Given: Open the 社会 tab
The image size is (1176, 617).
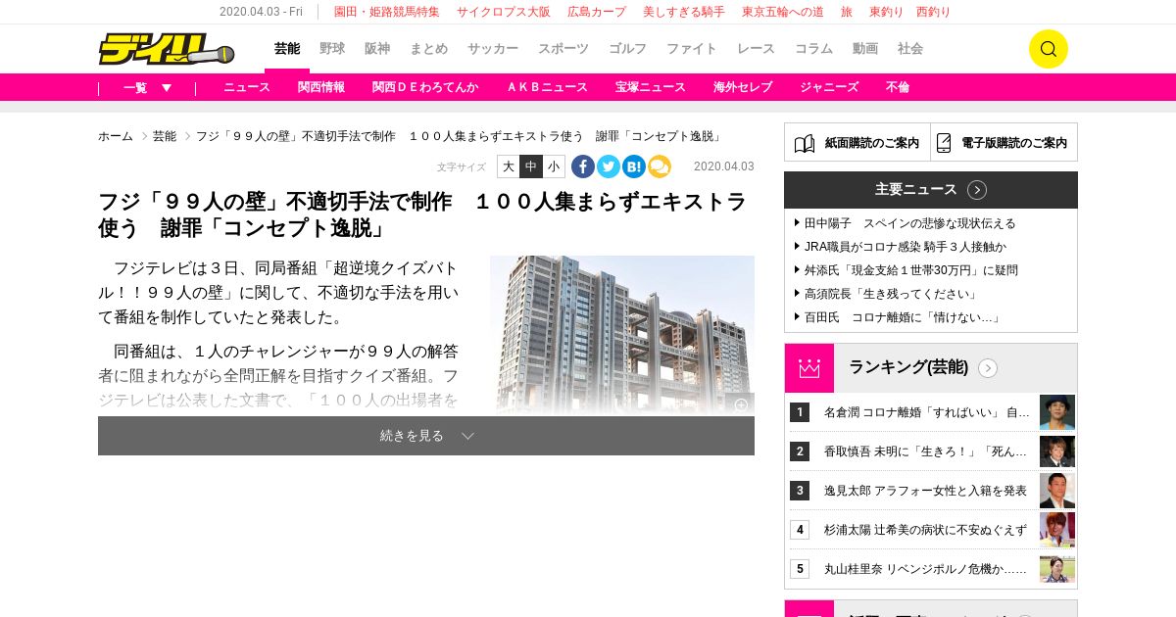Looking at the screenshot, I should pyautogui.click(x=910, y=49).
